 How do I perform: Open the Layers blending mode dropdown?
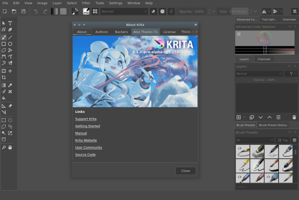(x=259, y=73)
